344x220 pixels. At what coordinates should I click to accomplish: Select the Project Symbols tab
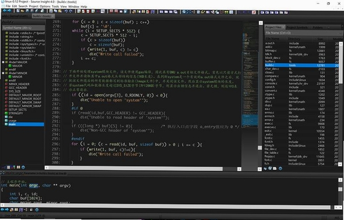[296, 27]
